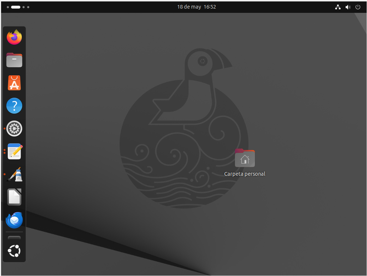Open the paintbrush drawing application
367x276 pixels.
coord(14,174)
